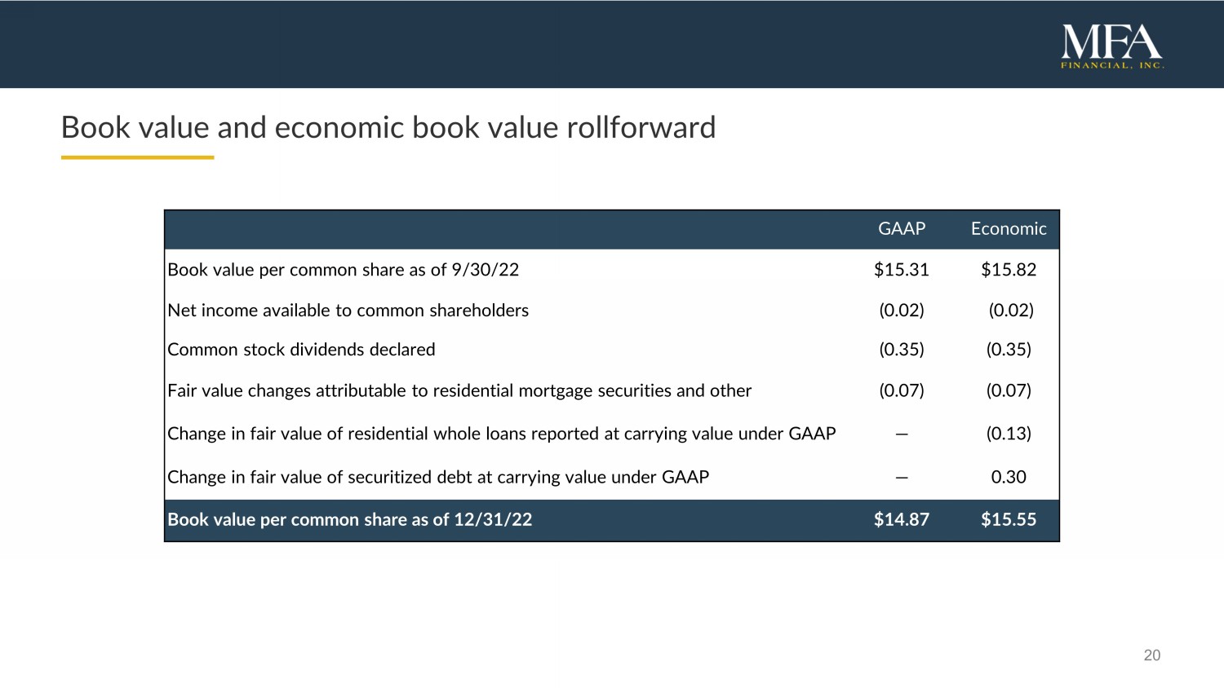Click the Common stock dividends declared label
The image size is (1224, 688).
coord(301,350)
